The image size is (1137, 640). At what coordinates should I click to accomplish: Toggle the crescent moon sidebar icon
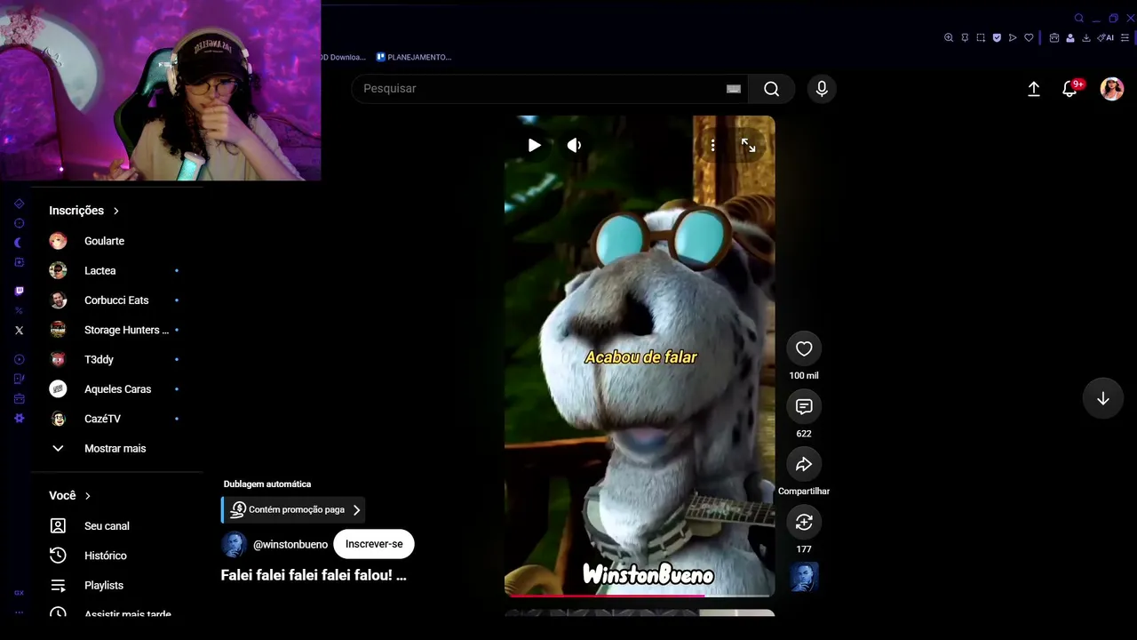click(19, 243)
